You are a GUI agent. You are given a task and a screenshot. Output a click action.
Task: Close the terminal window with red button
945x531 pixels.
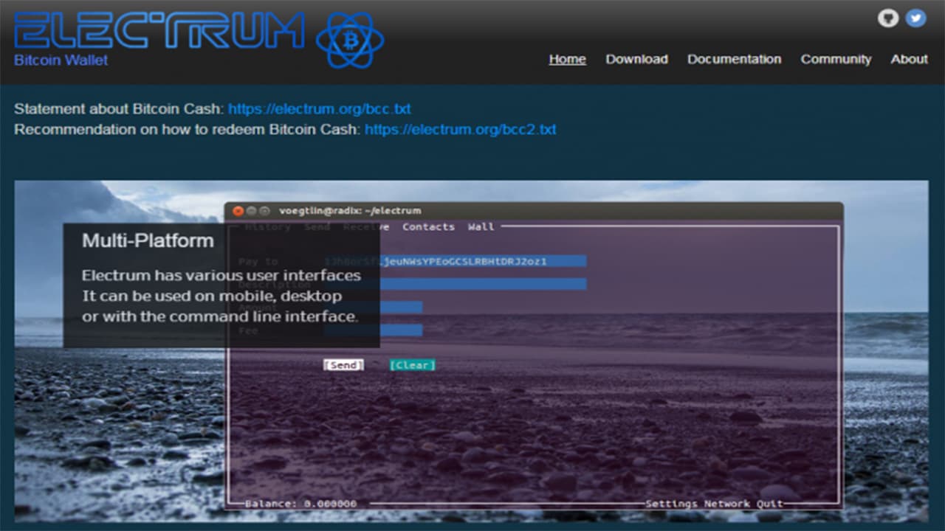(238, 211)
